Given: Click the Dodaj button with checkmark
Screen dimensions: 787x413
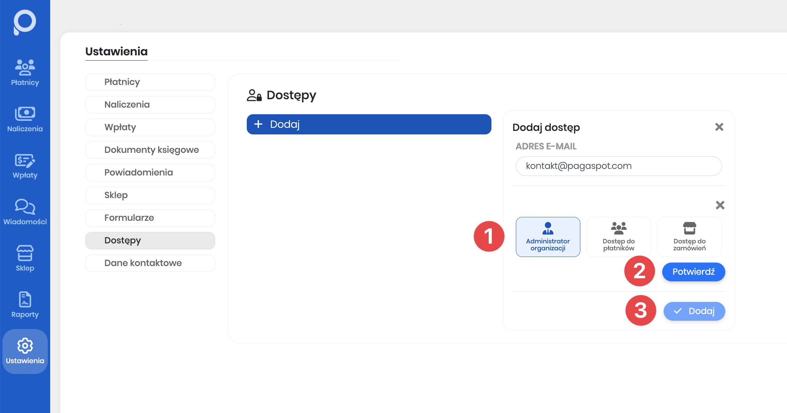Looking at the screenshot, I should point(694,311).
